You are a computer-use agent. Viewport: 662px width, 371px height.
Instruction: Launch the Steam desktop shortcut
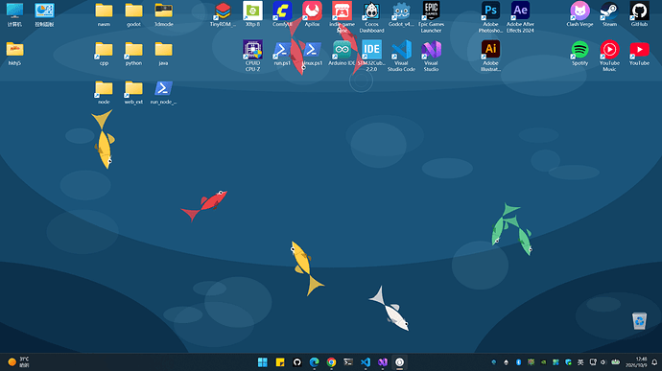point(609,14)
